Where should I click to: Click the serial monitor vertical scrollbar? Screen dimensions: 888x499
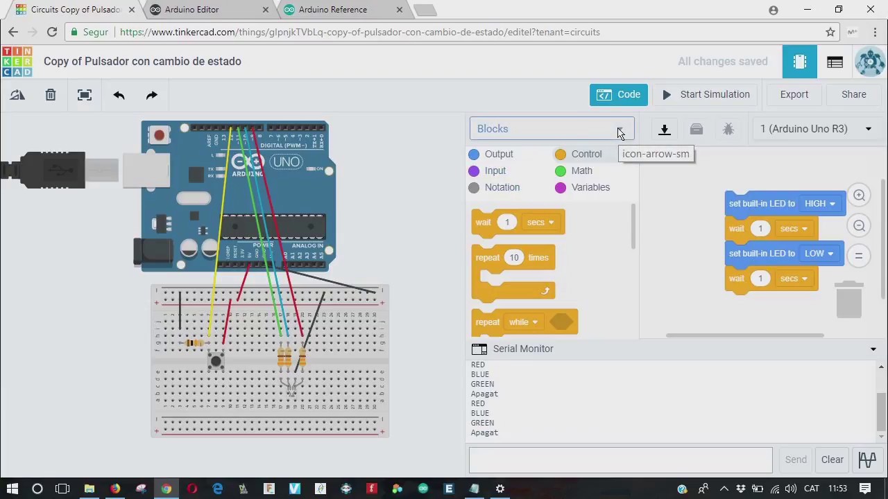pyautogui.click(x=882, y=412)
